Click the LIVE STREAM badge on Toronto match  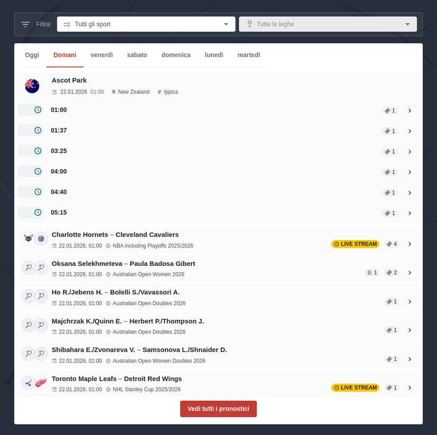coord(355,388)
